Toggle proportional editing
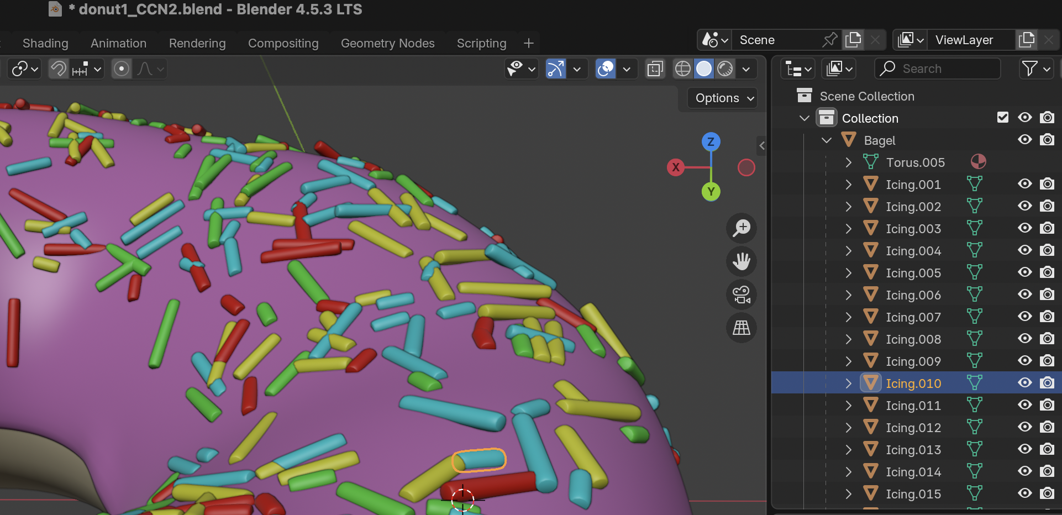 pos(122,69)
